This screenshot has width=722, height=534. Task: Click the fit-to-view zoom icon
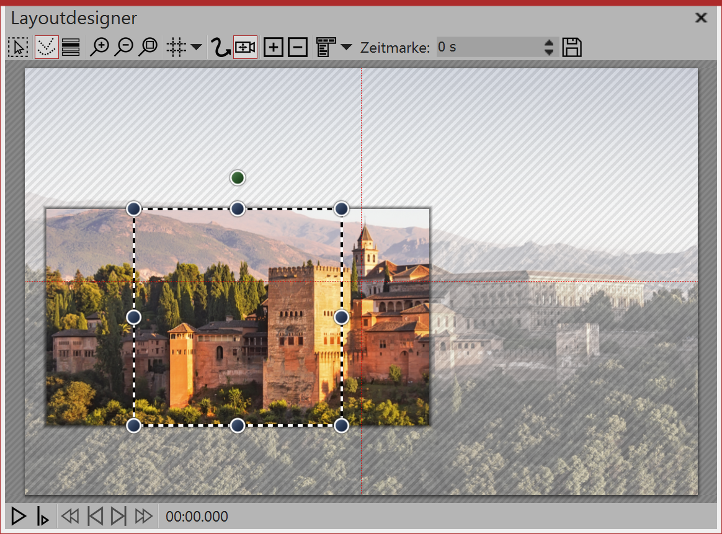[x=148, y=47]
